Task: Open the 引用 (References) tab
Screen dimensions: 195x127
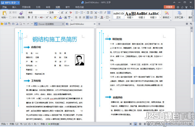Action: click(38, 7)
